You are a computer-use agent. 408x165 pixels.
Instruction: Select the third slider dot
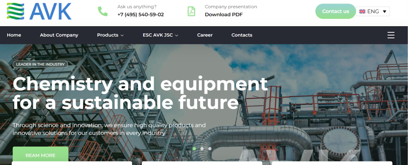(x=210, y=149)
